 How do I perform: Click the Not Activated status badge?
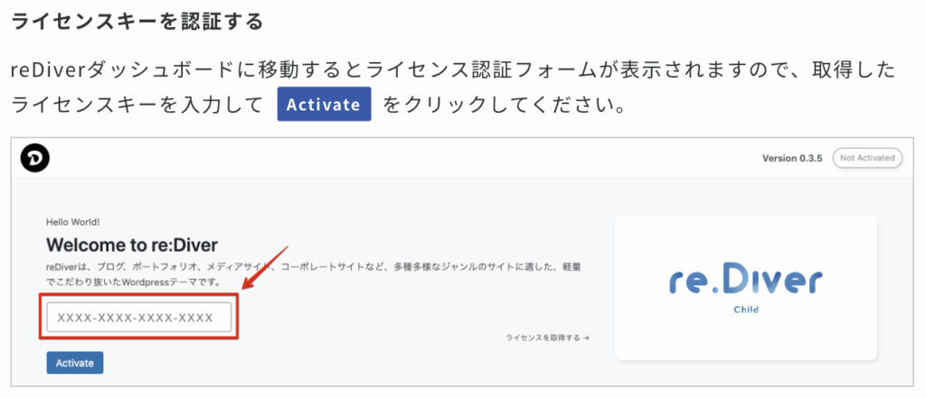867,158
